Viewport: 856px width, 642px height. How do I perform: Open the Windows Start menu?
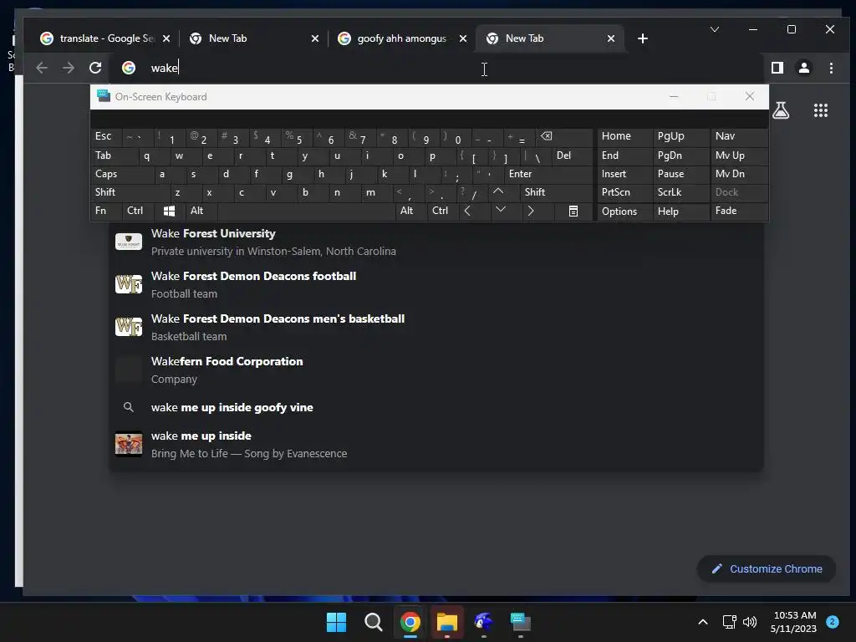pos(336,622)
